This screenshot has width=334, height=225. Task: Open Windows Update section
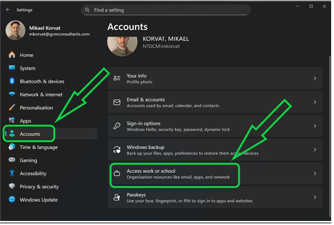pyautogui.click(x=38, y=200)
